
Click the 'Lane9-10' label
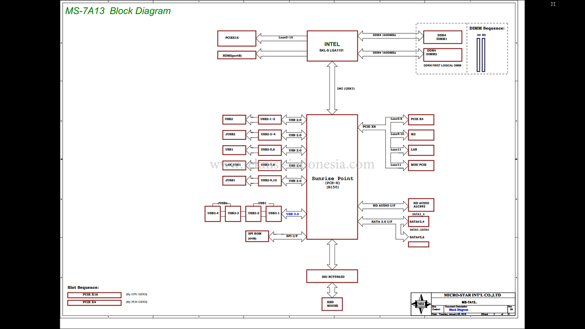pos(397,134)
